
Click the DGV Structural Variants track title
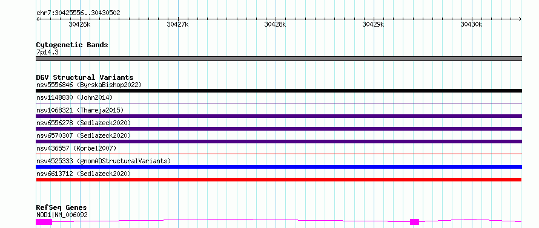coord(85,77)
